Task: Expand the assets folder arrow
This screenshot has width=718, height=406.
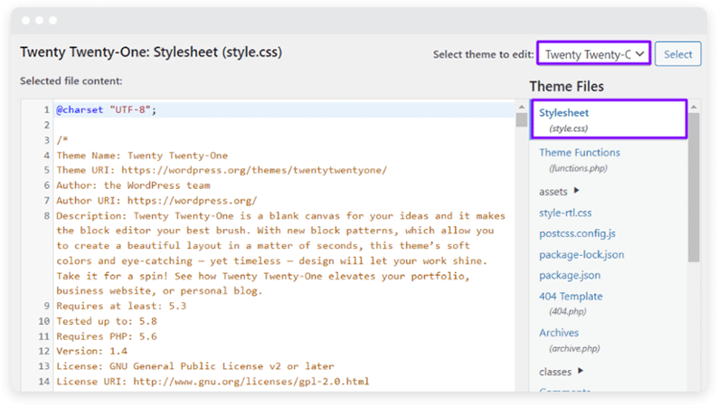Action: coord(577,191)
